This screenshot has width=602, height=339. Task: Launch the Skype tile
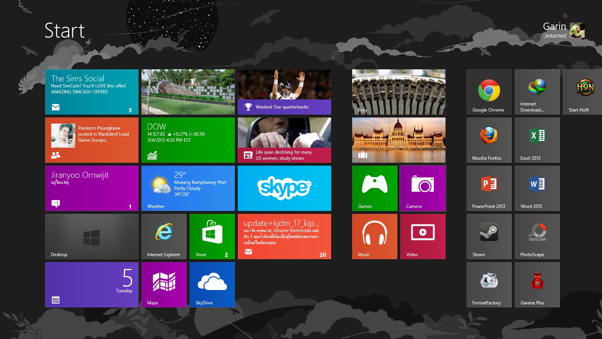tap(284, 188)
